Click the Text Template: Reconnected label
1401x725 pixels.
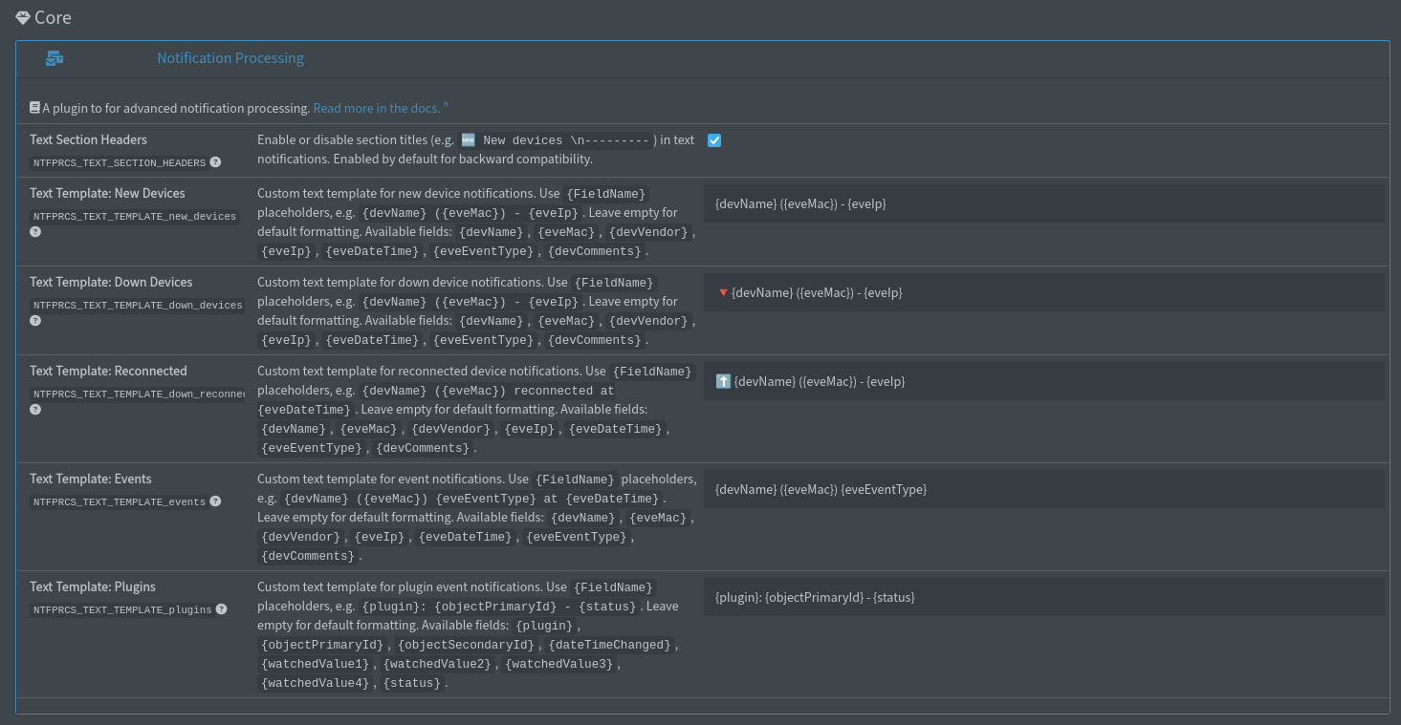tap(108, 371)
